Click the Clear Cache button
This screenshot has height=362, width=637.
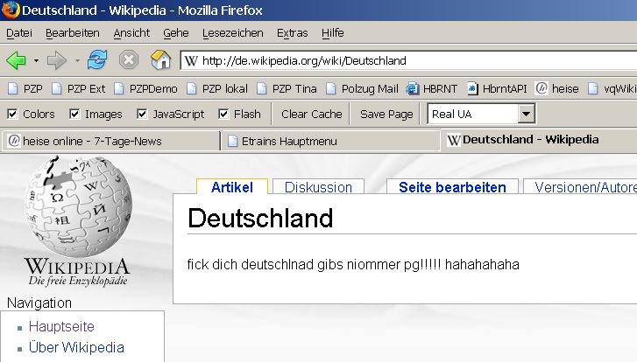(311, 114)
